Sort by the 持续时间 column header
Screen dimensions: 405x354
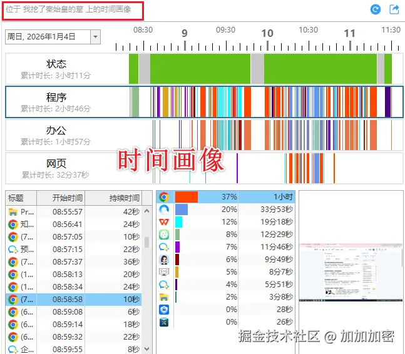[113, 198]
